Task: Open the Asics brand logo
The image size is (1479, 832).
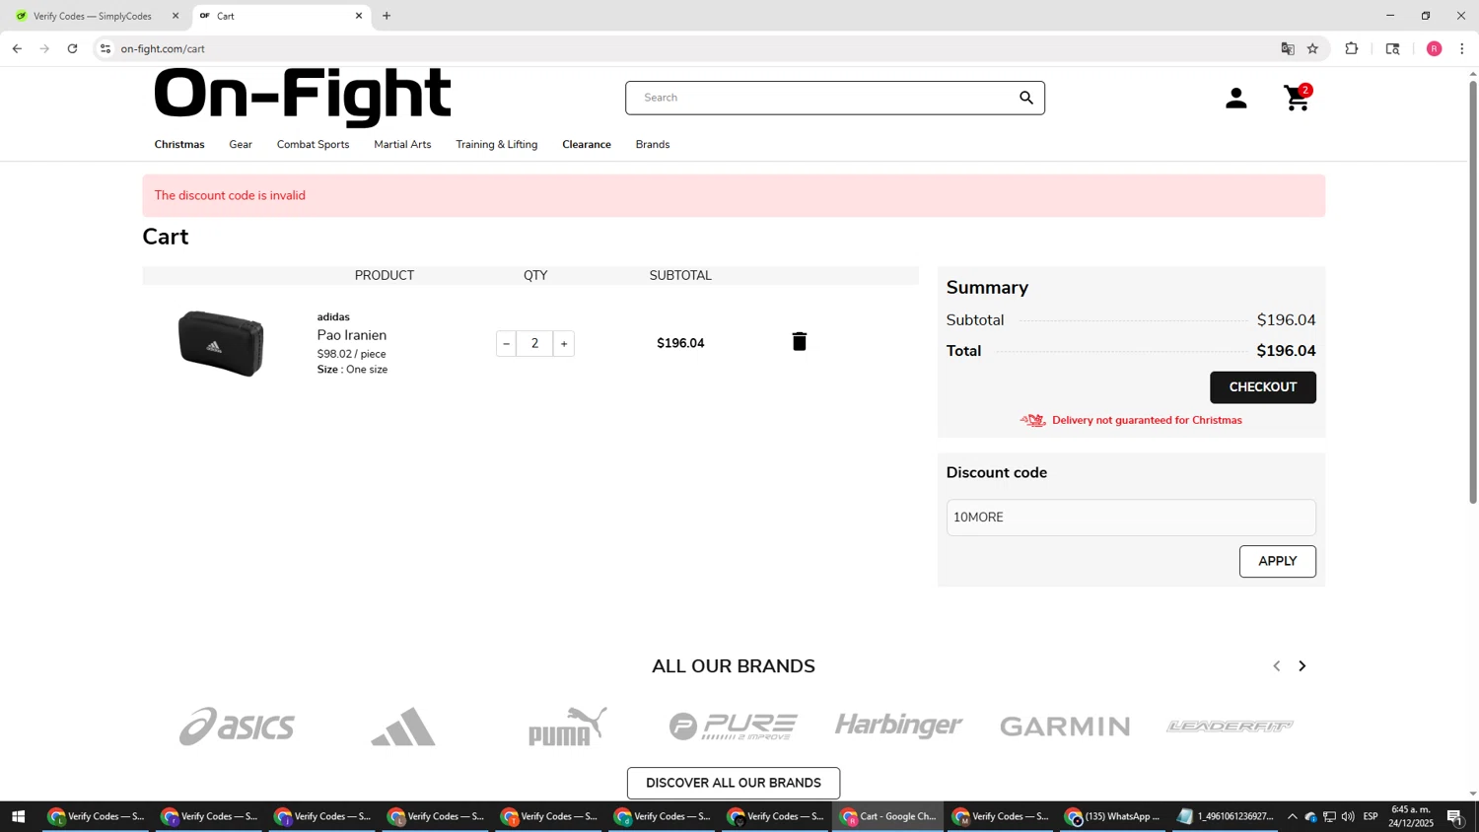Action: (x=237, y=727)
